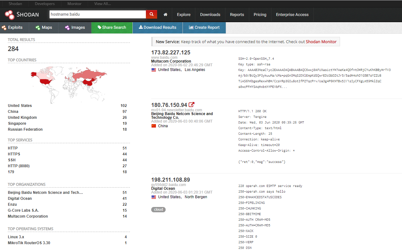Switch to the Developers top tab
The width and height of the screenshot is (402, 252).
point(45,4)
